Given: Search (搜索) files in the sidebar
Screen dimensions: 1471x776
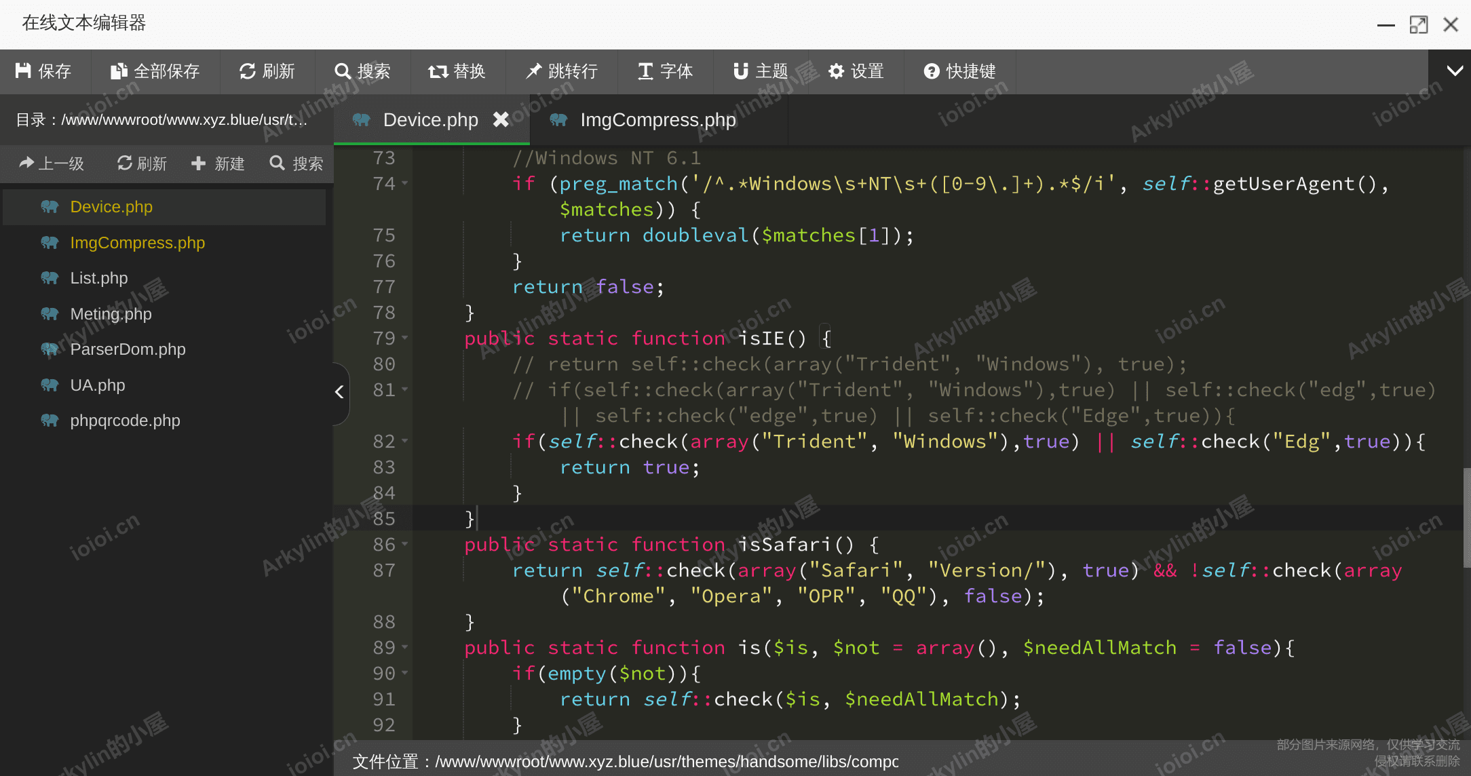Looking at the screenshot, I should coord(297,163).
